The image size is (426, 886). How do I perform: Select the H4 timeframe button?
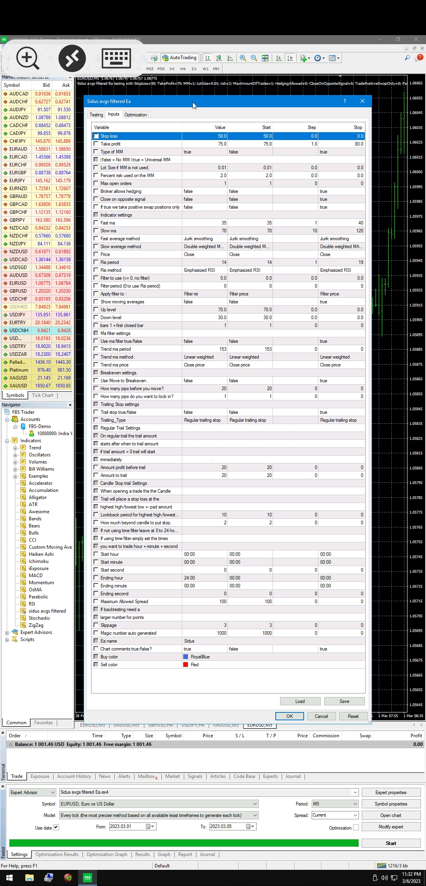point(183,69)
